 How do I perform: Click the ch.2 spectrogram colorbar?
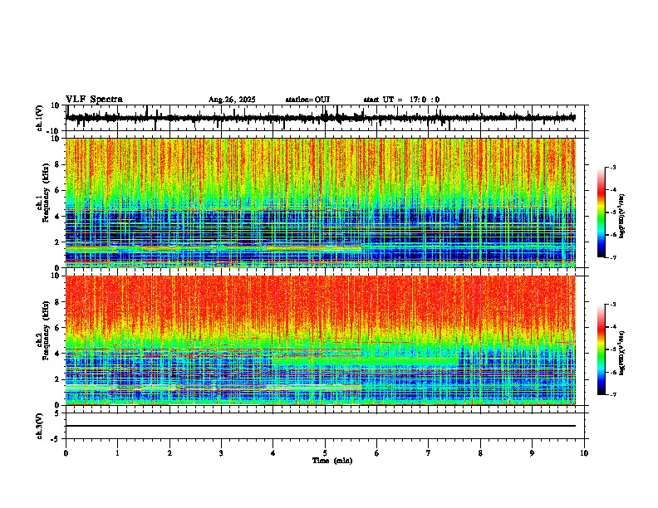602,349
